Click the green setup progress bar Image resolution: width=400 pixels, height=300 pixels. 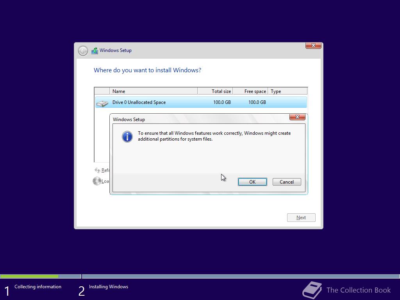click(x=29, y=276)
